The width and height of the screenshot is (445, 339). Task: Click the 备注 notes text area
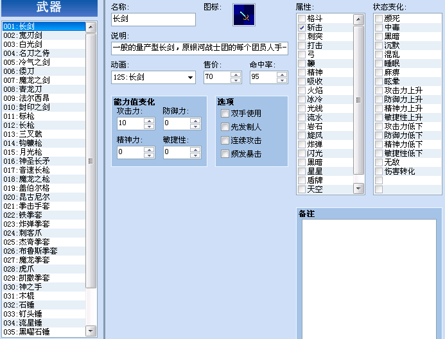(369, 279)
